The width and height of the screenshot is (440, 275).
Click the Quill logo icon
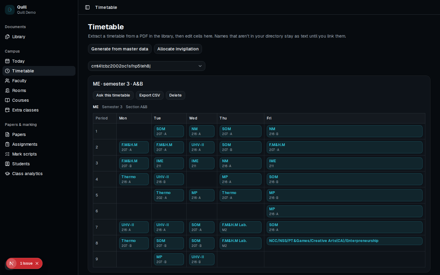10,10
